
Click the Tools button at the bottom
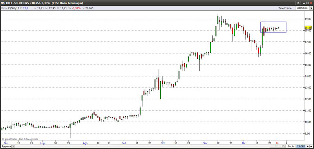coord(291,146)
